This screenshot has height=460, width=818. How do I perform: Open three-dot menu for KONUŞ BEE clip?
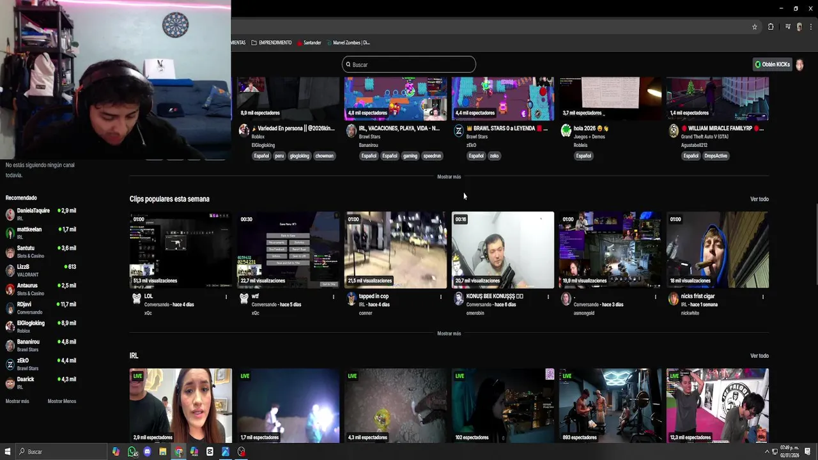click(548, 296)
